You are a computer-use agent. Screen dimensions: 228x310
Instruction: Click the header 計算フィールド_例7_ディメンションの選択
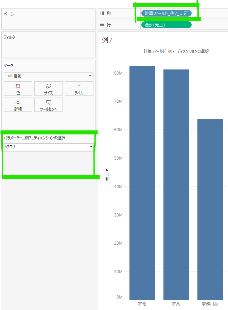coord(176,51)
